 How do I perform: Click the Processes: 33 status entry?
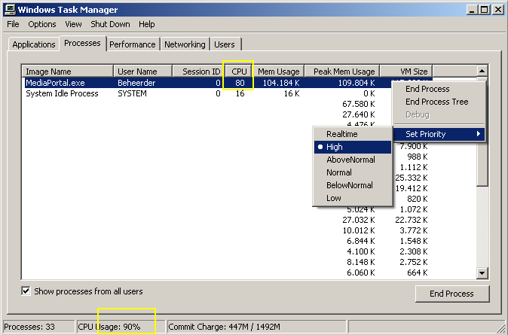point(39,327)
